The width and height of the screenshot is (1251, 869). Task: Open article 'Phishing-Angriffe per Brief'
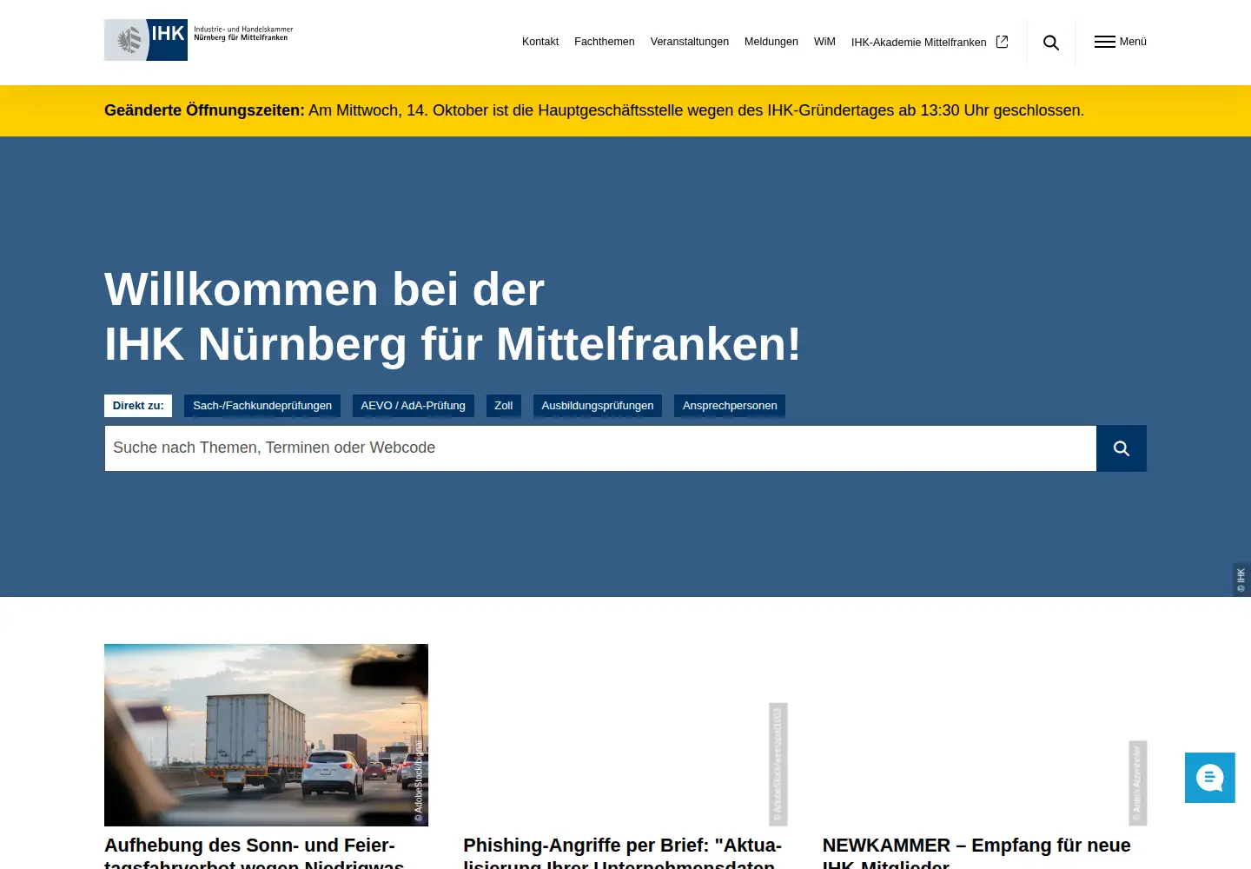coord(623,852)
